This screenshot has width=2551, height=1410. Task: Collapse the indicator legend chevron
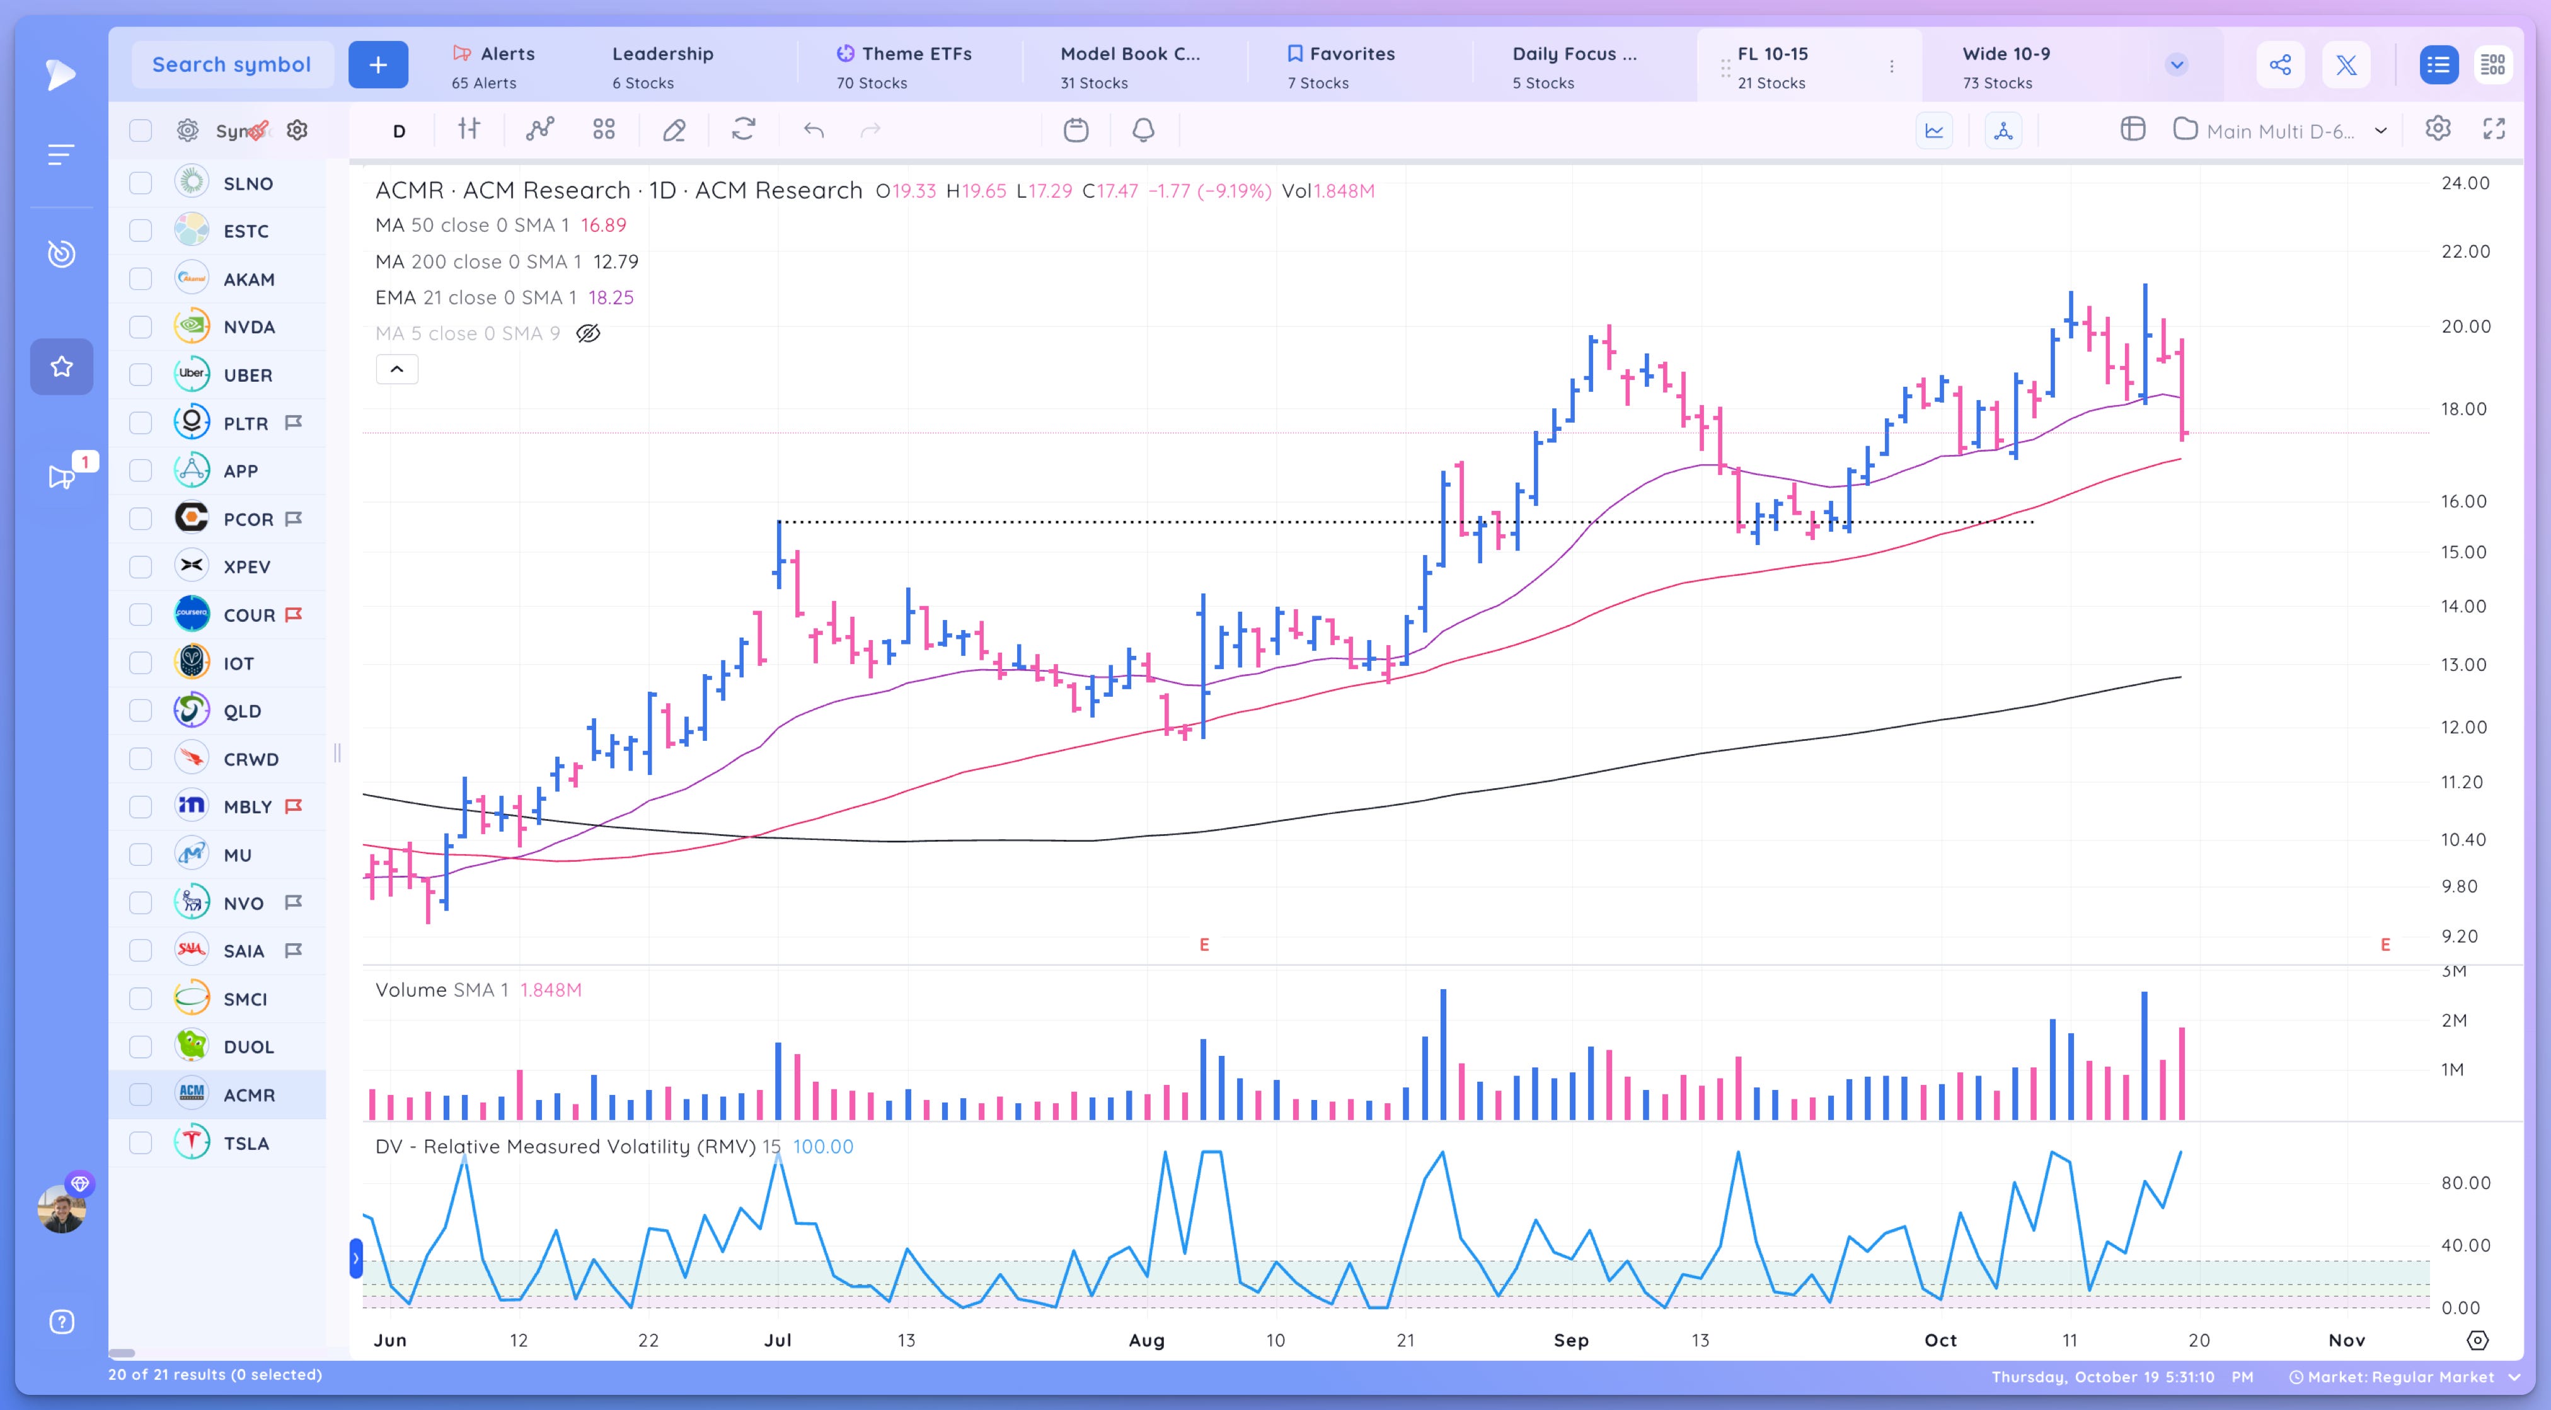tap(397, 369)
